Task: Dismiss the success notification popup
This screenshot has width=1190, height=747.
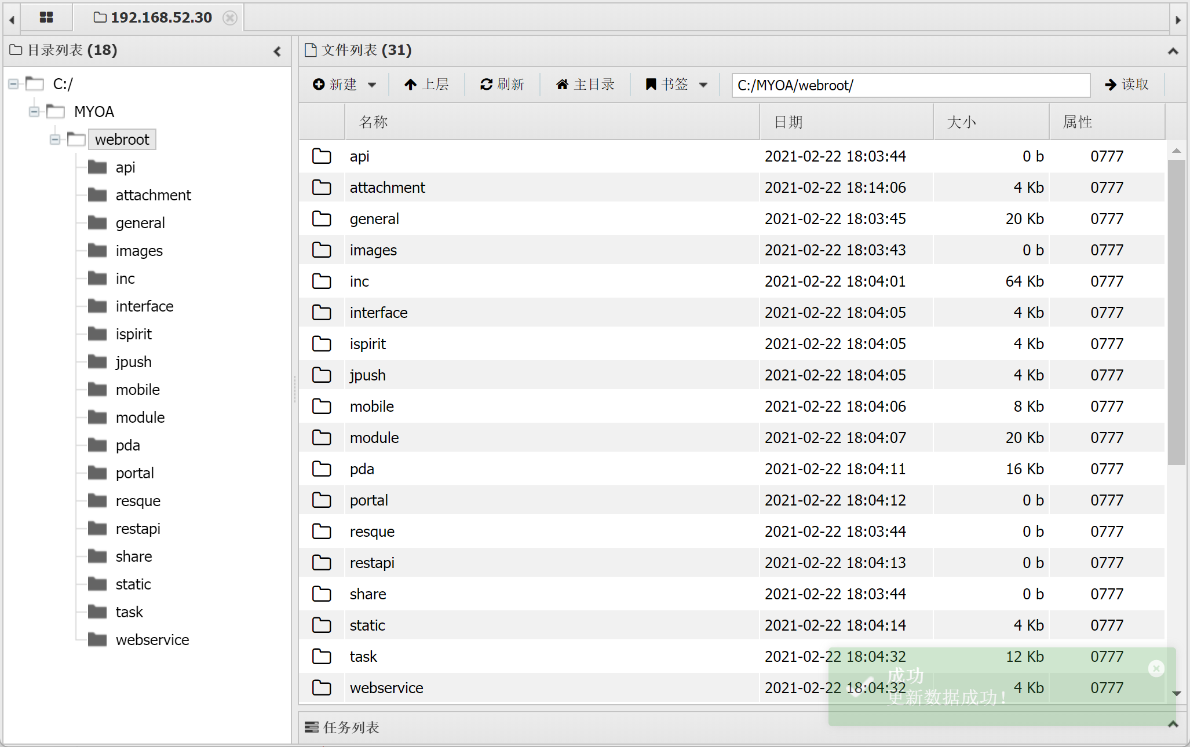Action: [1156, 669]
